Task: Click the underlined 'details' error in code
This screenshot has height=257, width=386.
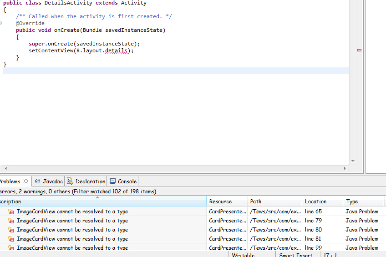Action: (117, 50)
